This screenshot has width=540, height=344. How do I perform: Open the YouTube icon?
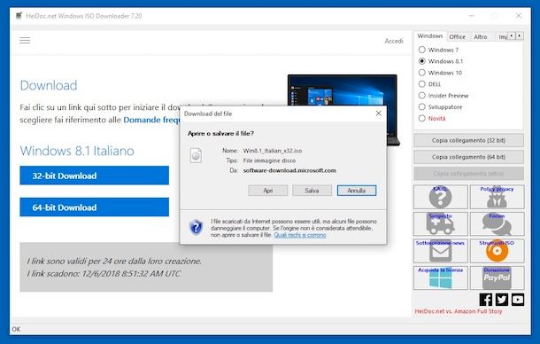pos(518,300)
